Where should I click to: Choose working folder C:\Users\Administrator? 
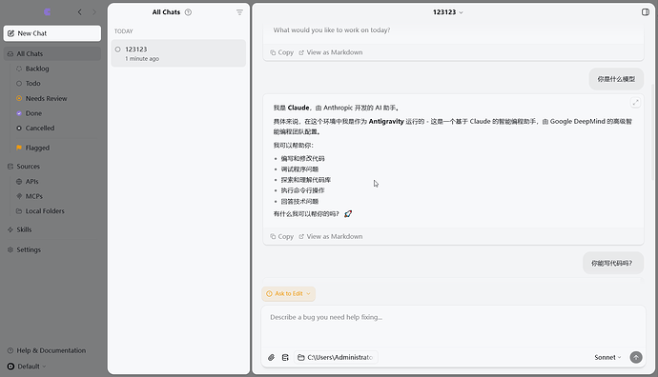pyautogui.click(x=336, y=357)
